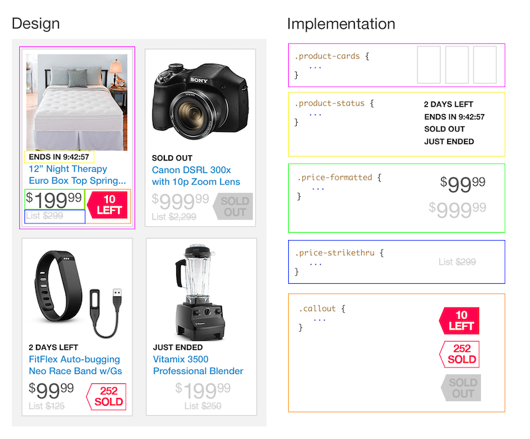The image size is (530, 439).
Task: Open the "FitFlex Auto-bugging Neo Race Band" link
Action: pyautogui.click(x=75, y=365)
